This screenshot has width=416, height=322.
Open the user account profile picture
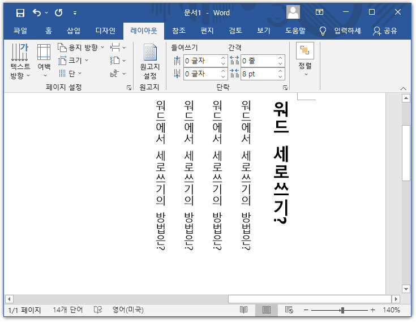(293, 12)
